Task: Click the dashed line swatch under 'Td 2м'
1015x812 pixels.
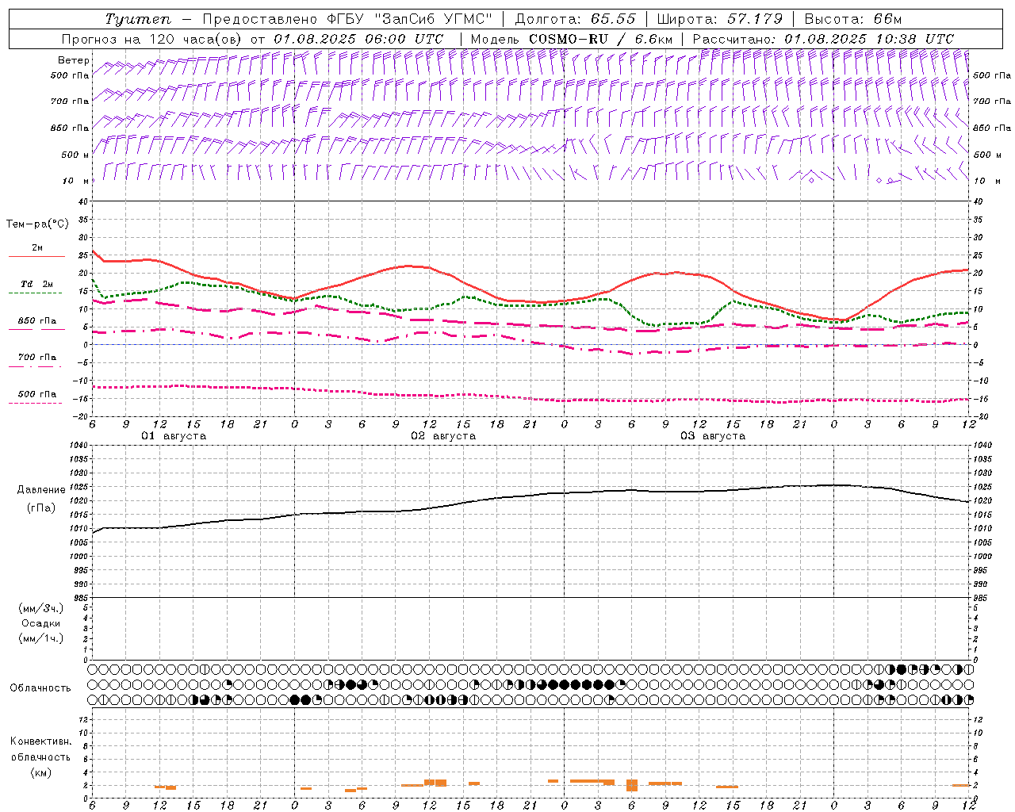Action: pyautogui.click(x=36, y=293)
